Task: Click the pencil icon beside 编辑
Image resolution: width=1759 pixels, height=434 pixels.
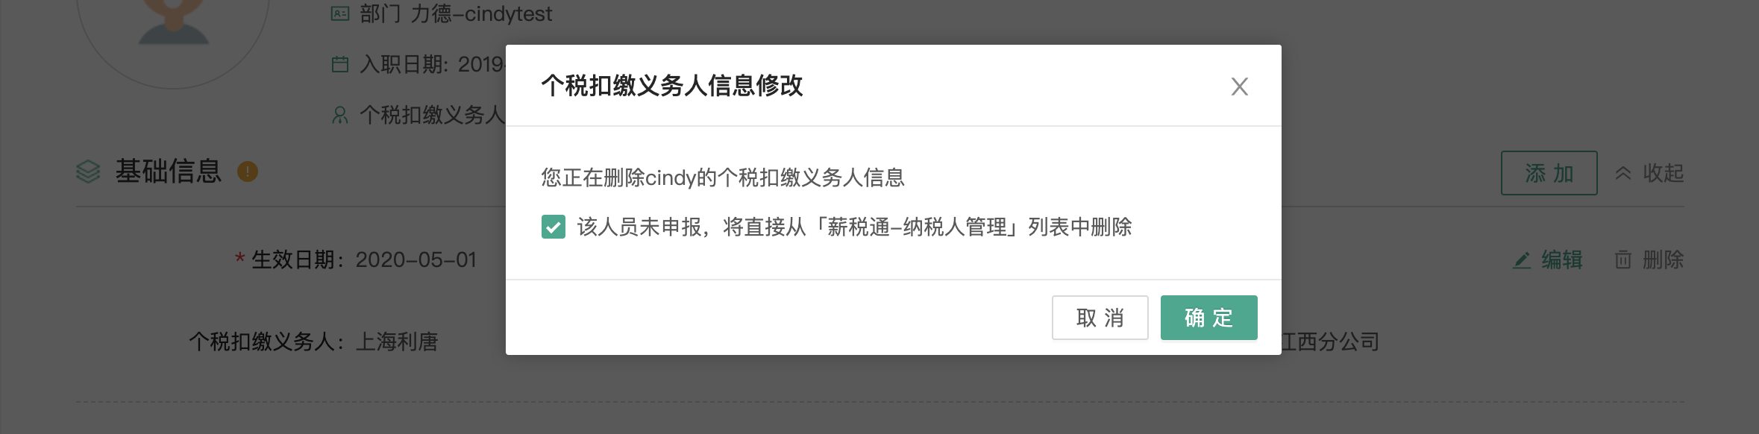Action: point(1522,260)
